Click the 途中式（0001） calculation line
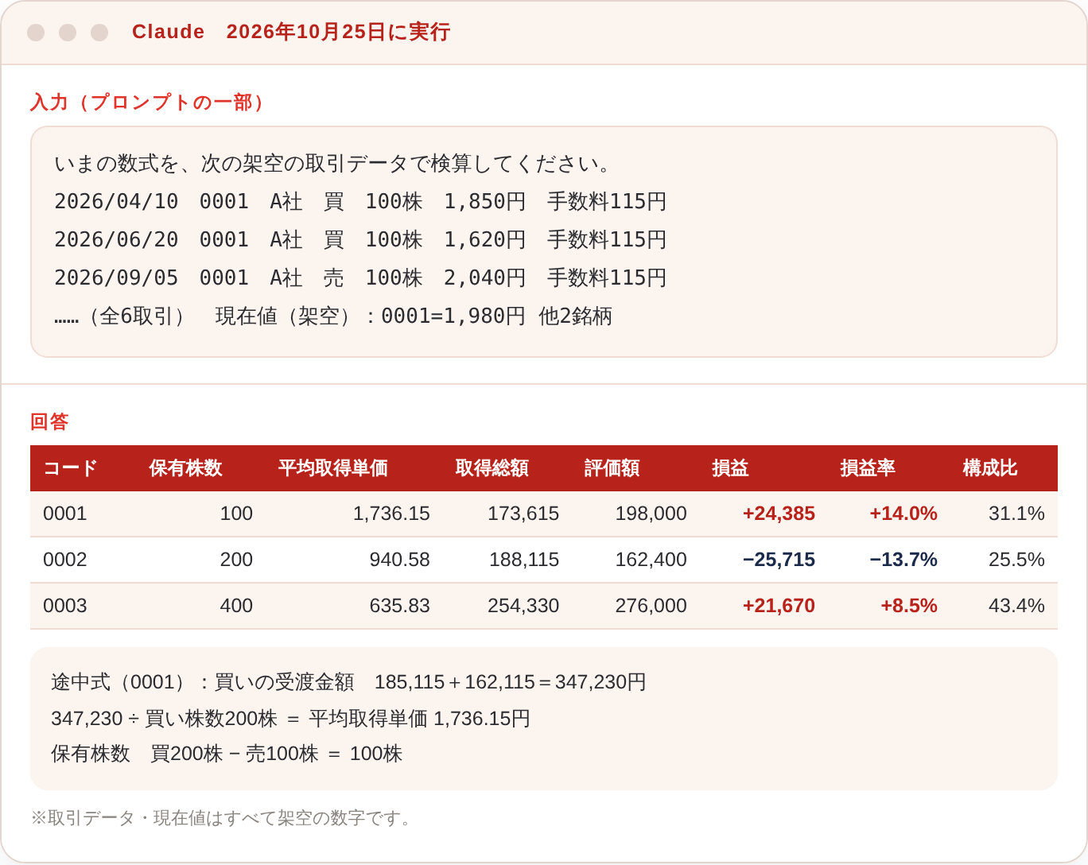 pyautogui.click(x=348, y=682)
